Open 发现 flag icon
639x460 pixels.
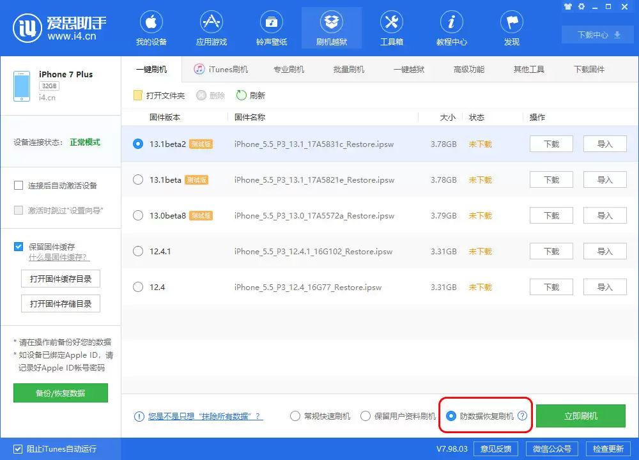pos(512,22)
